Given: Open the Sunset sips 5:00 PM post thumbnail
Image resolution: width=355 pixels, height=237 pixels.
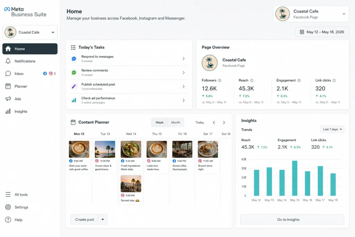Looking at the screenshot, I should [x=131, y=184].
